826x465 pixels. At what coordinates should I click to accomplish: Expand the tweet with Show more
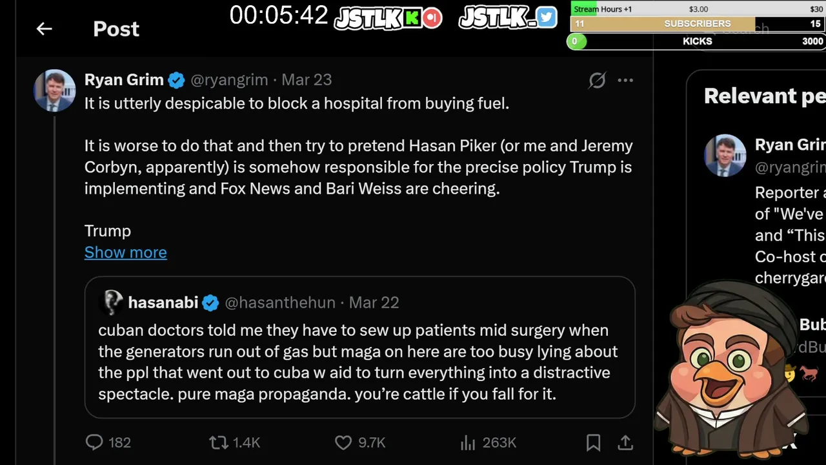[125, 253]
